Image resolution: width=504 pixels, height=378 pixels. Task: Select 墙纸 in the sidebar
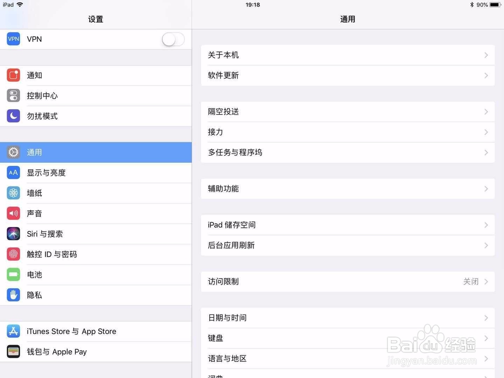coord(96,193)
